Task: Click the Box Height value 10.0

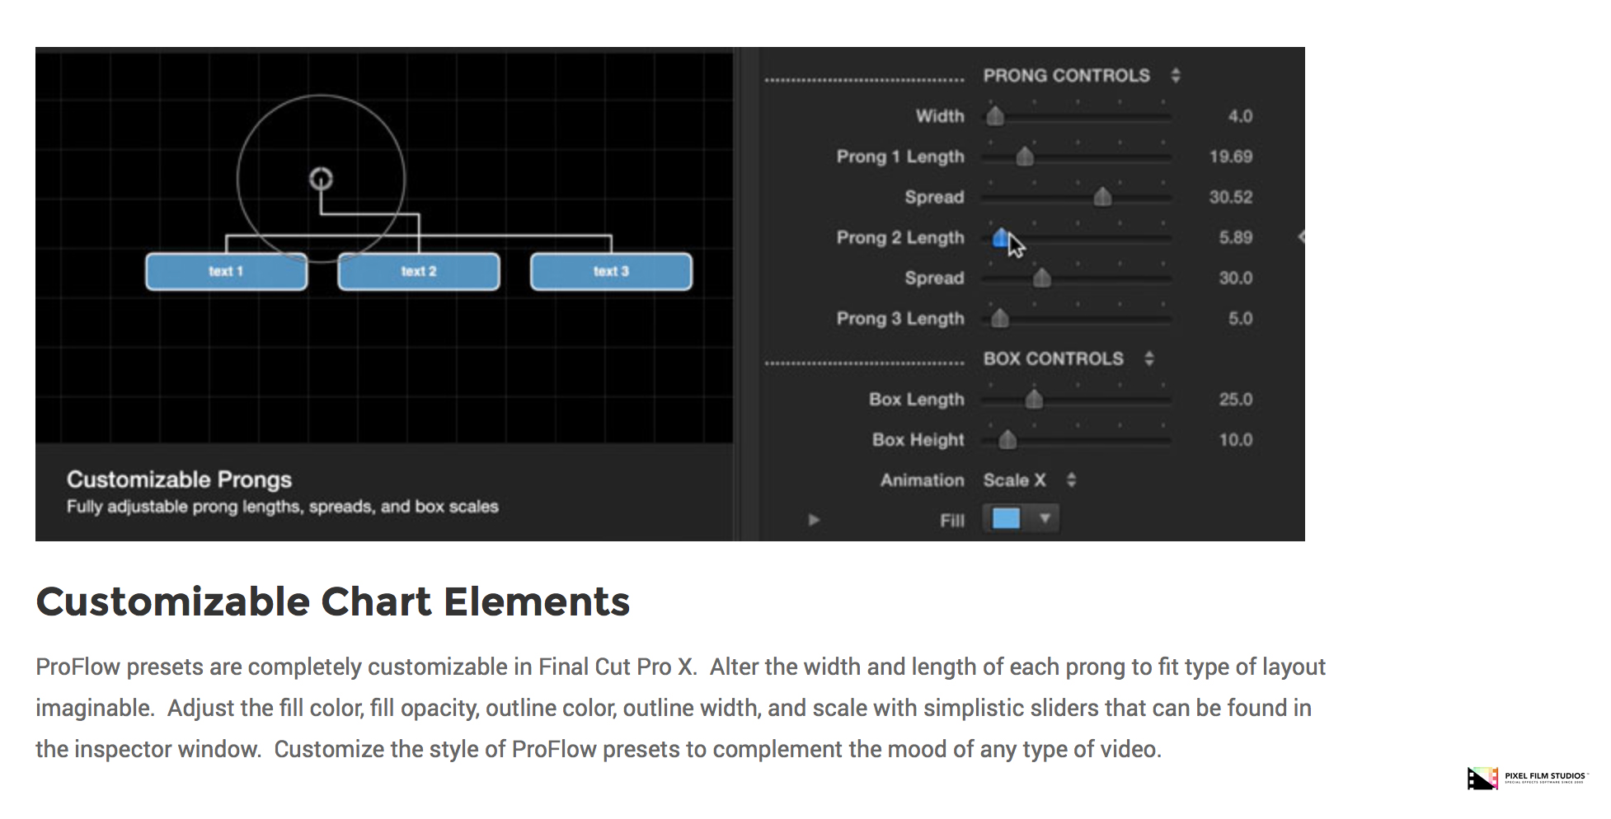Action: [1236, 440]
